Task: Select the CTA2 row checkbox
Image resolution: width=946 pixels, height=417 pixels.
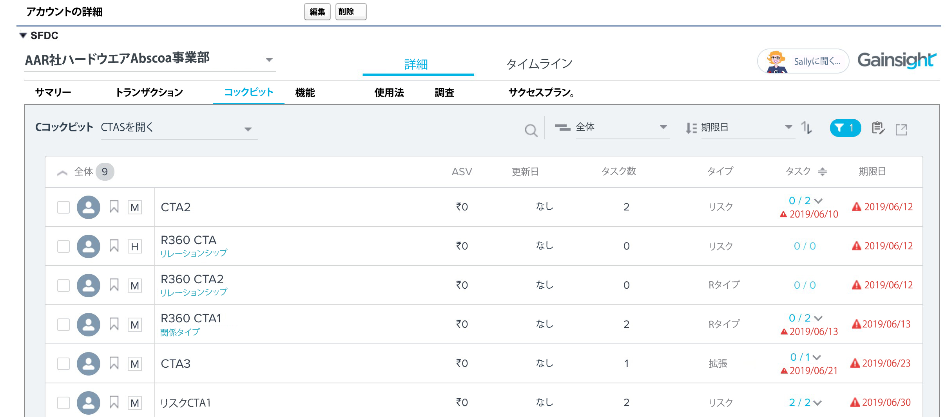Action: [x=63, y=207]
